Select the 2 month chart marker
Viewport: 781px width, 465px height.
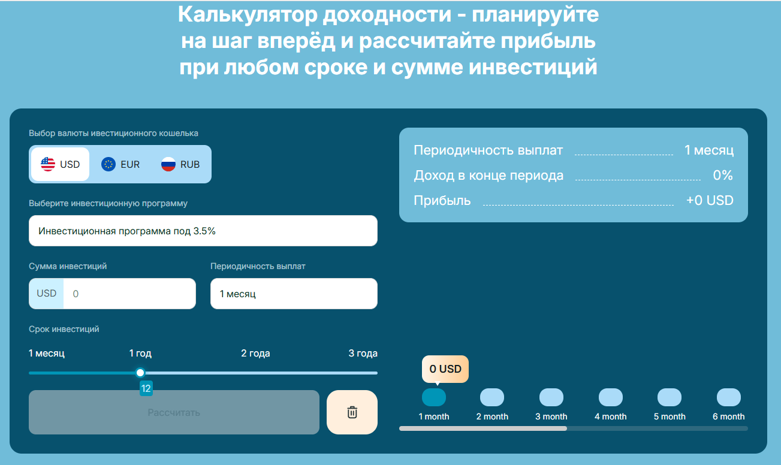pyautogui.click(x=492, y=397)
